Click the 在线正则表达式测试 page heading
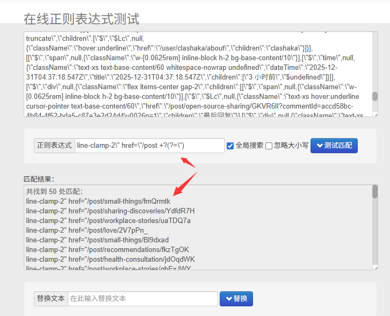This screenshot has height=316, width=390. tap(82, 19)
